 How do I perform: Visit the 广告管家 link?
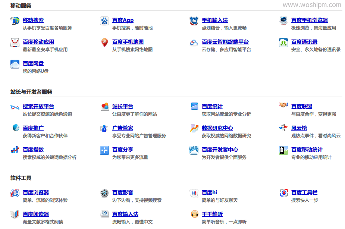coord(123,128)
